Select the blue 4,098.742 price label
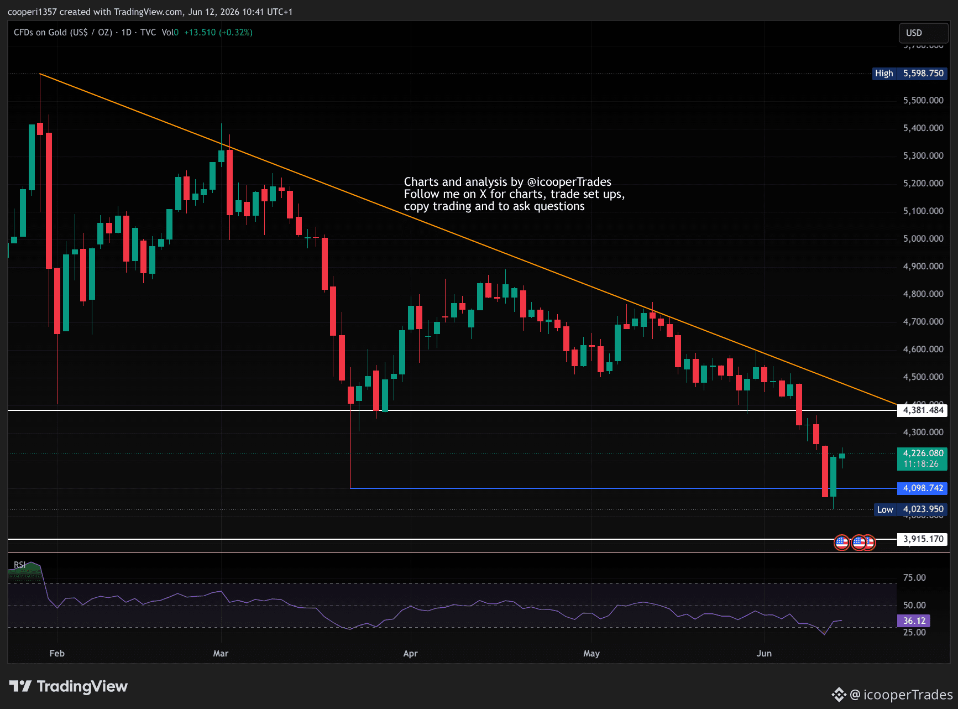958x709 pixels. pos(923,488)
